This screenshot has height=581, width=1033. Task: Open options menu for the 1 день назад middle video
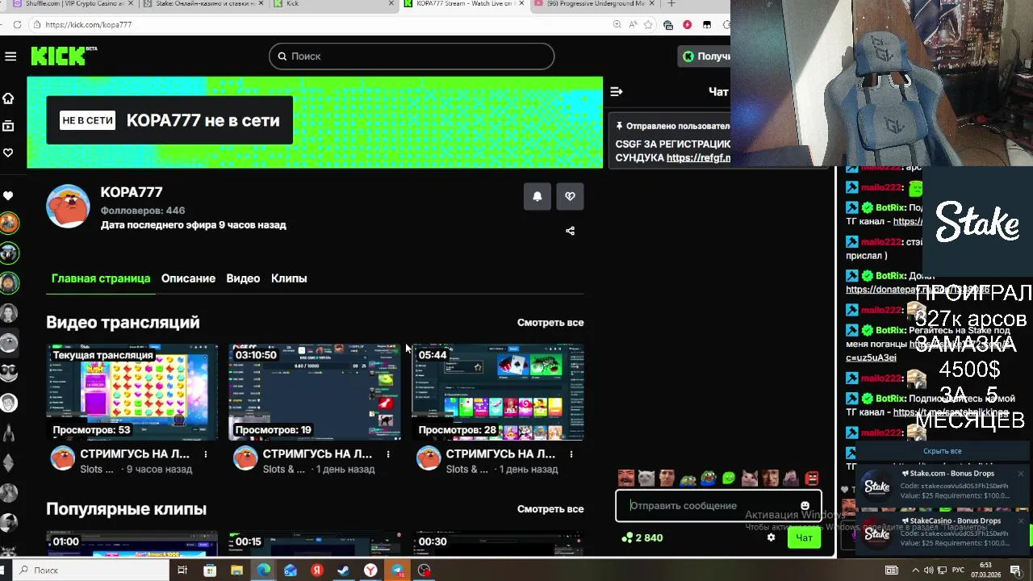(388, 454)
